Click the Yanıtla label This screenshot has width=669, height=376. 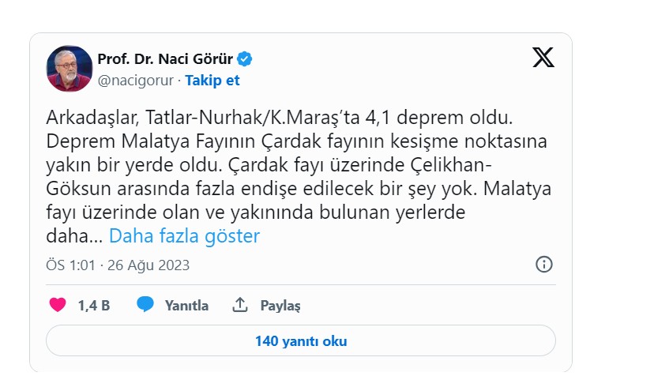[186, 306]
